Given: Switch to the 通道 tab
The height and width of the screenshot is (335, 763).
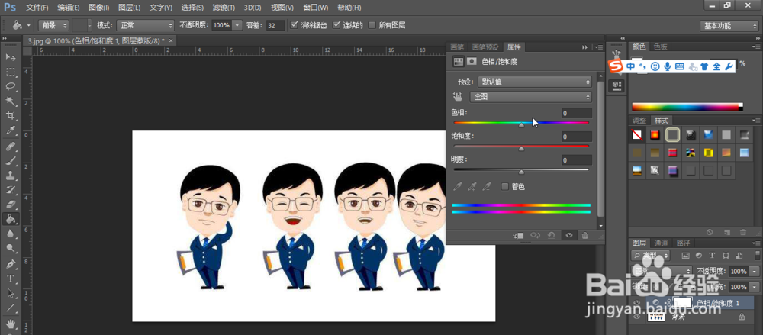Looking at the screenshot, I should pyautogui.click(x=660, y=243).
